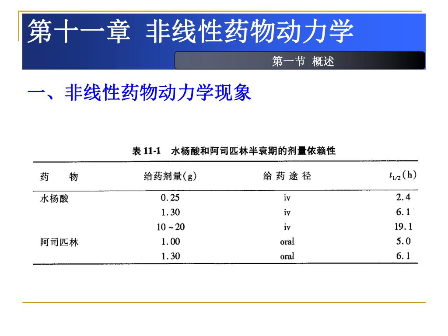Click the dose value 1.00
448x336 pixels.
171,241
